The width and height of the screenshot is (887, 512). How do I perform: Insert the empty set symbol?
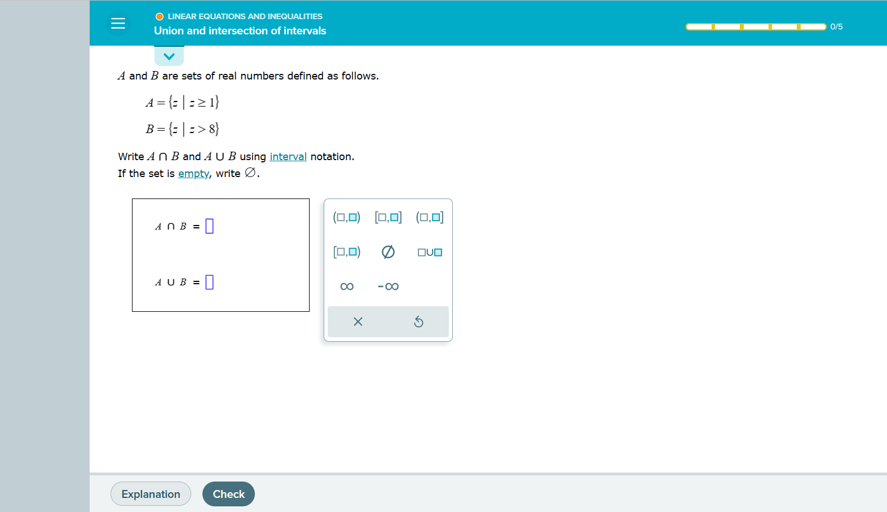coord(389,252)
